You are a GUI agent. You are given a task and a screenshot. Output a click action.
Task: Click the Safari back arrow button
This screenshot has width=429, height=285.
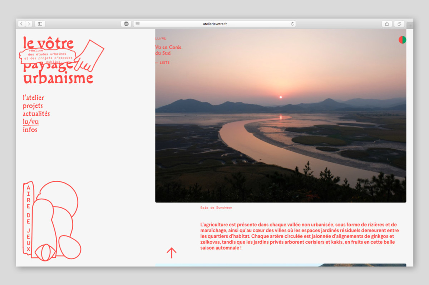21,24
